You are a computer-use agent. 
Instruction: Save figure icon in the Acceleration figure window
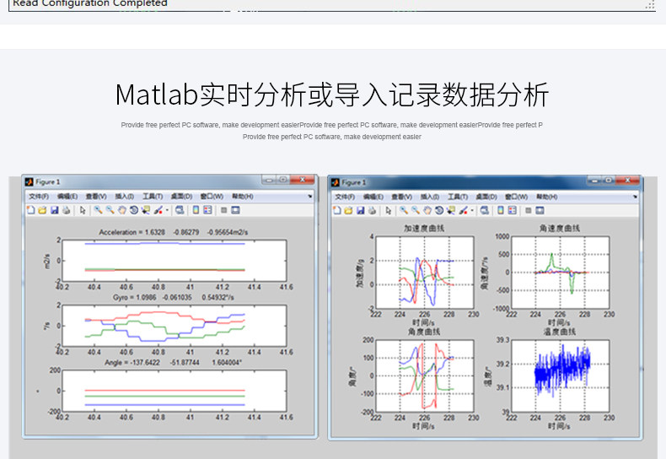coord(54,210)
